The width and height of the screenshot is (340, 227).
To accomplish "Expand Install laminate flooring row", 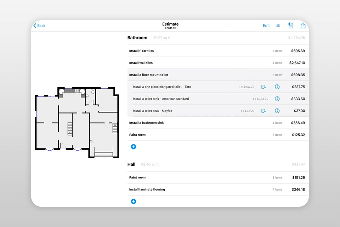I will [x=218, y=189].
